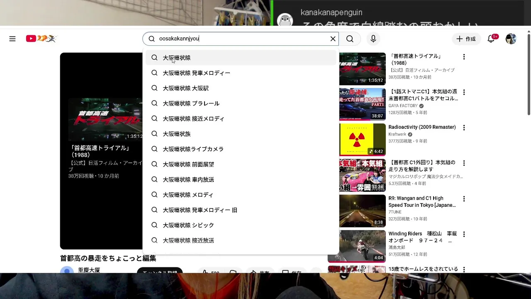Click inside the search input field

click(x=241, y=39)
